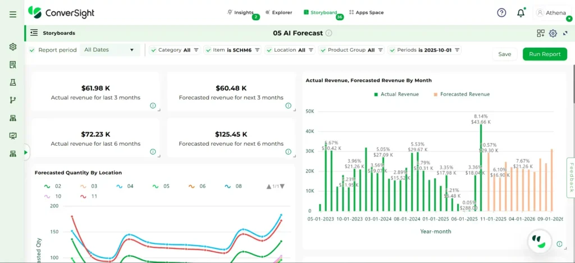Open the branch icon in left sidebar

pos(13,100)
